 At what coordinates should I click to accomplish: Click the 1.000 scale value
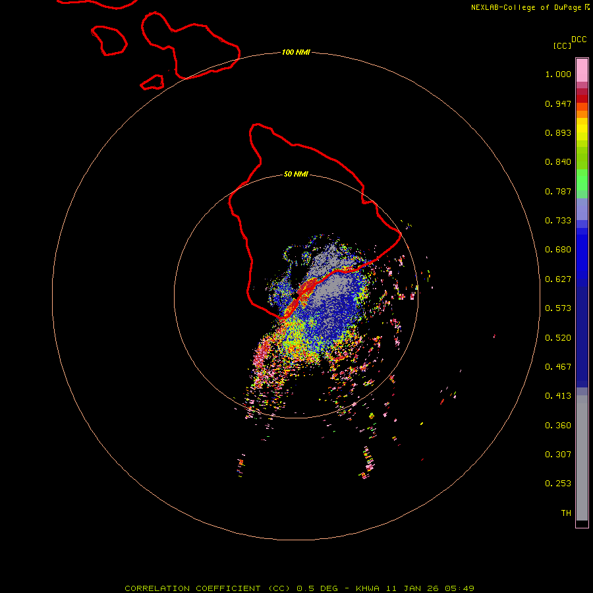coord(558,74)
